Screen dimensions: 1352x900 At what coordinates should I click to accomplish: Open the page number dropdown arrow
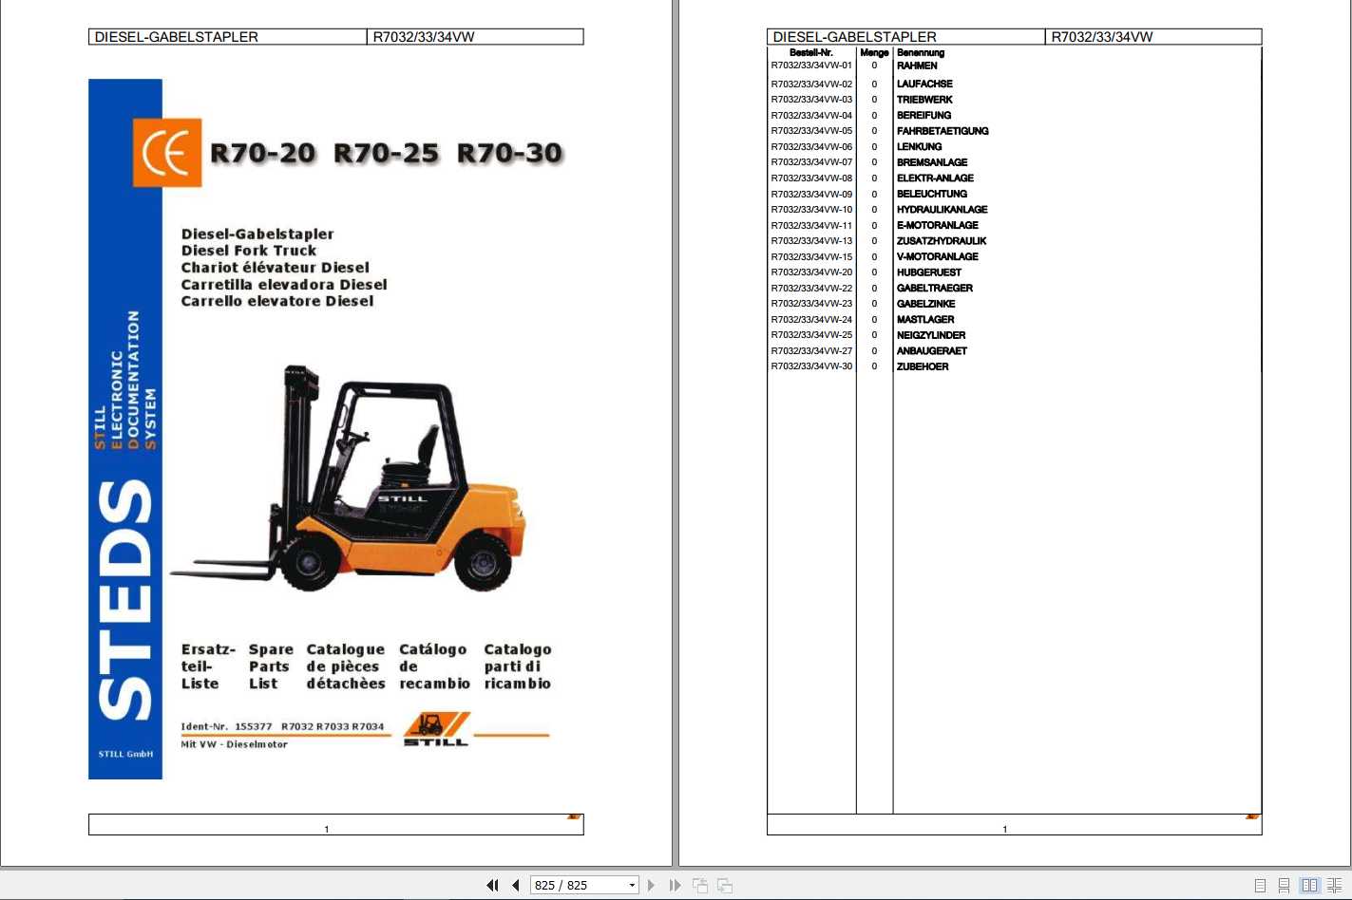point(632,885)
